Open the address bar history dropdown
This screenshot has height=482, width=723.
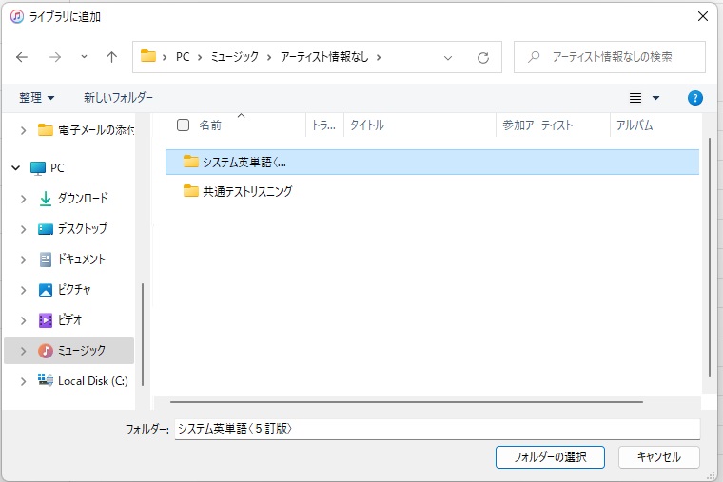click(448, 58)
